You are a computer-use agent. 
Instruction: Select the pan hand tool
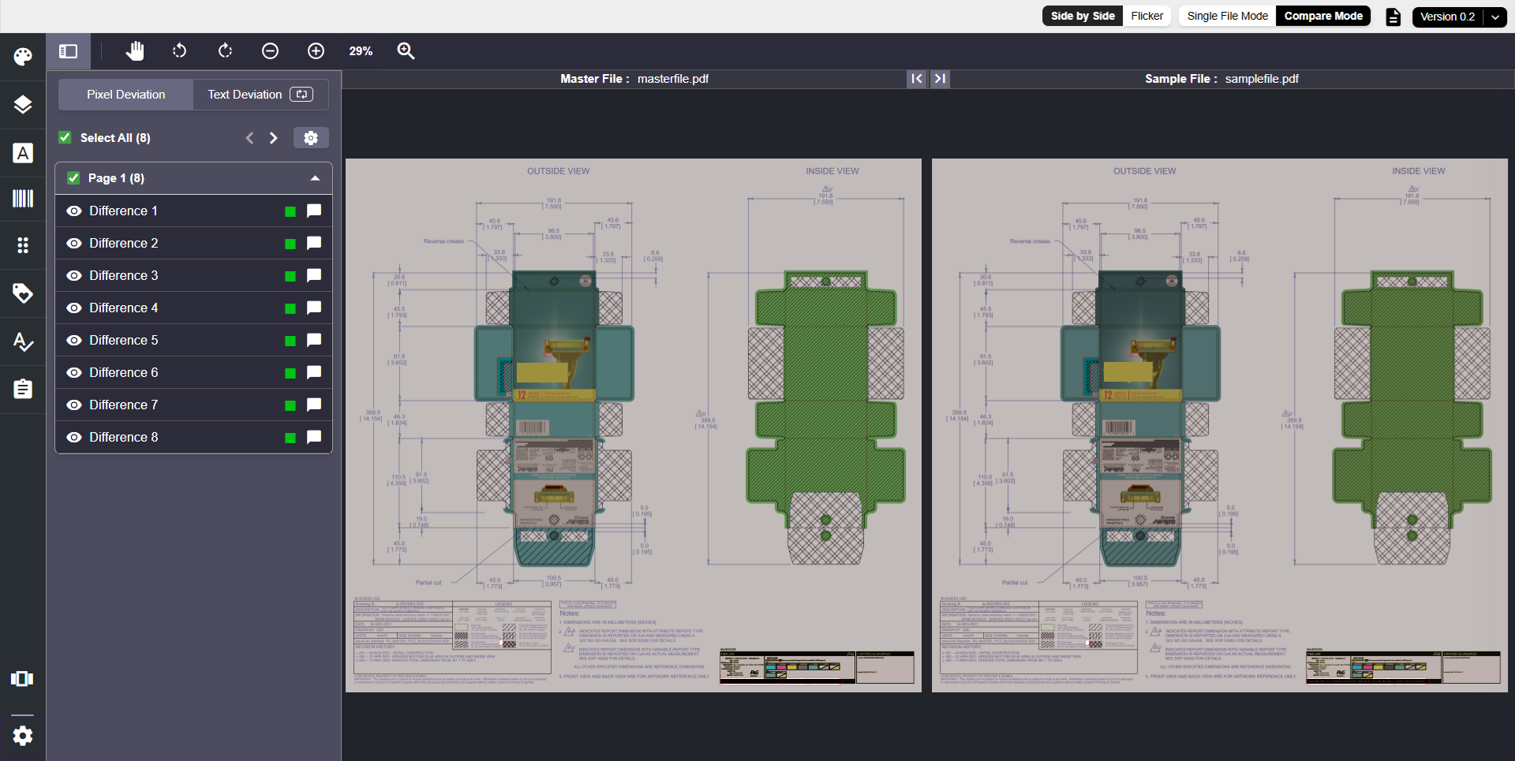point(135,50)
